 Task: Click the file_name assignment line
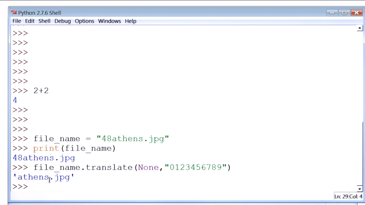pyautogui.click(x=101, y=139)
